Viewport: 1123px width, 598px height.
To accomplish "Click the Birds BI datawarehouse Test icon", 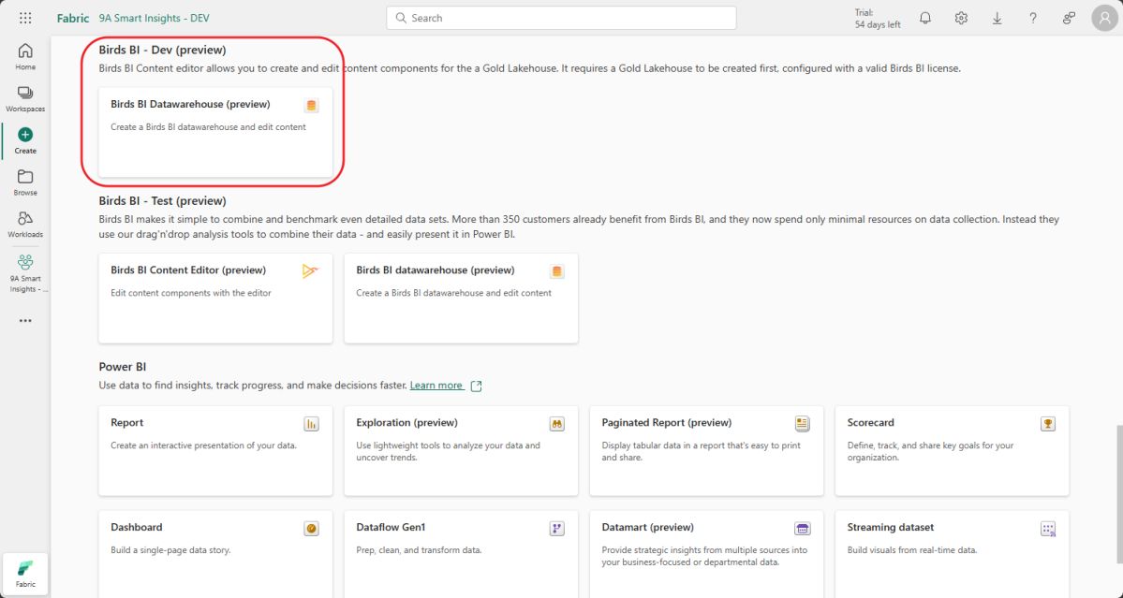I will coord(556,271).
